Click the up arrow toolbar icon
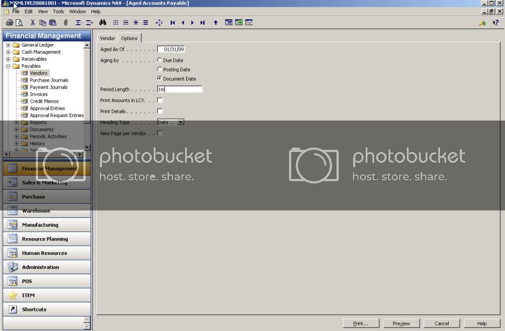This screenshot has width=505, height=331. tap(216, 23)
